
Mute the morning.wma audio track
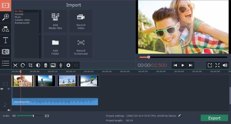[9, 110]
